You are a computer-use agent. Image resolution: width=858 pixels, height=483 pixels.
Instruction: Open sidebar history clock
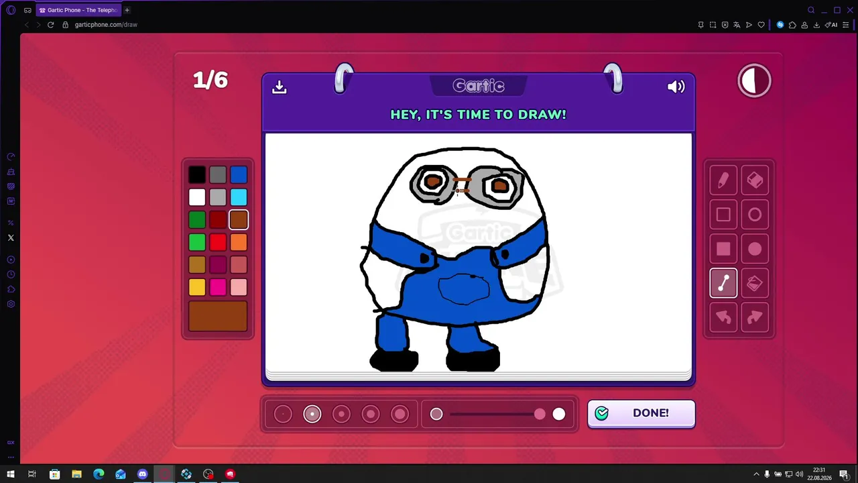11,274
